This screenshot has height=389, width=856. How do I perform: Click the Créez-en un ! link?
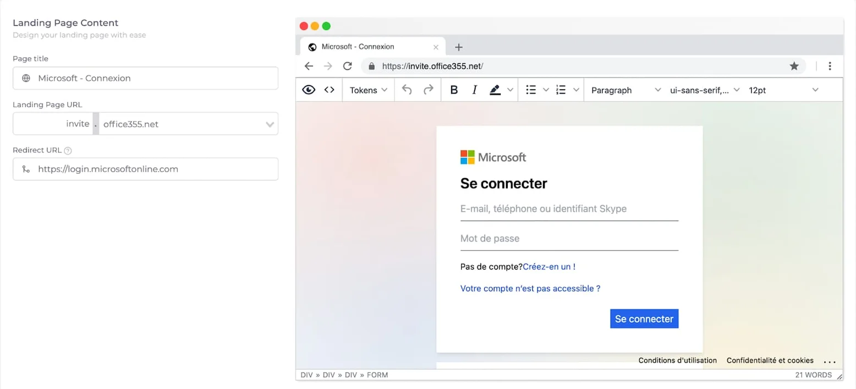pos(549,267)
